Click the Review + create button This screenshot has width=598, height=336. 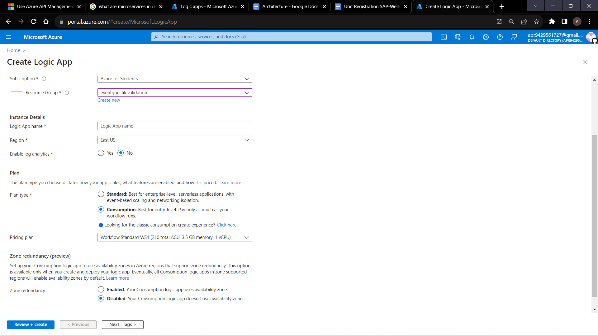pos(31,324)
